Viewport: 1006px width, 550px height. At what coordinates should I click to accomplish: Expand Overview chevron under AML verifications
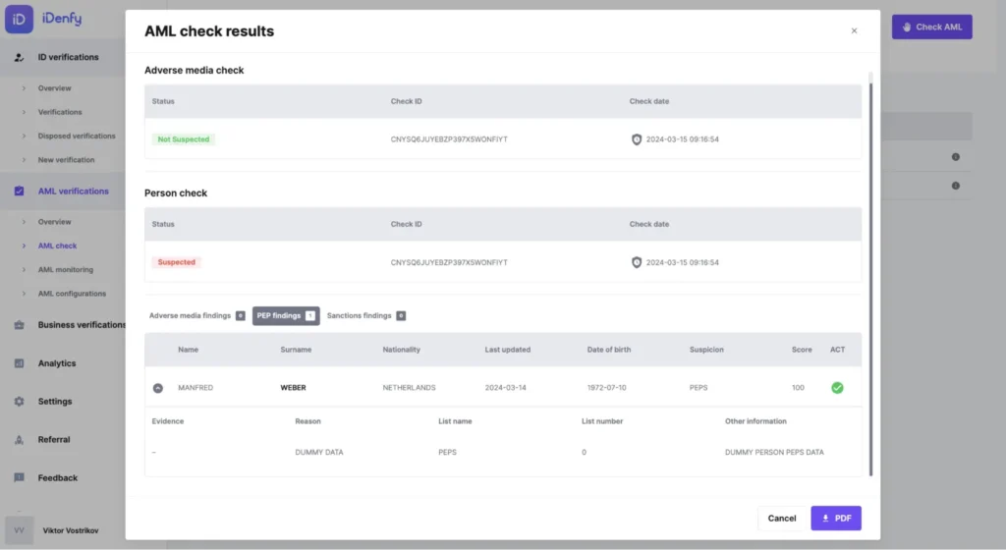24,222
